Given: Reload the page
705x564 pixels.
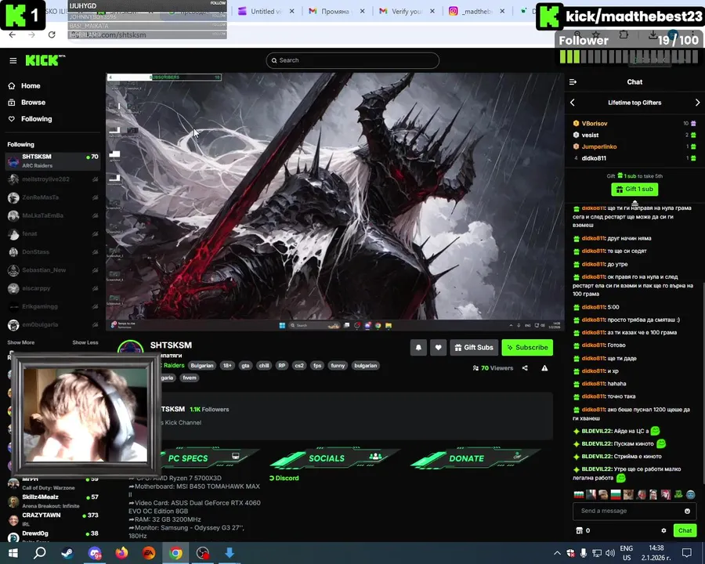Looking at the screenshot, I should (52, 34).
